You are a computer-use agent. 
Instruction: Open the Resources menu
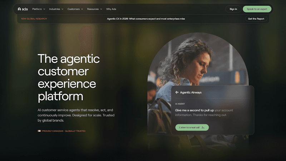93,9
